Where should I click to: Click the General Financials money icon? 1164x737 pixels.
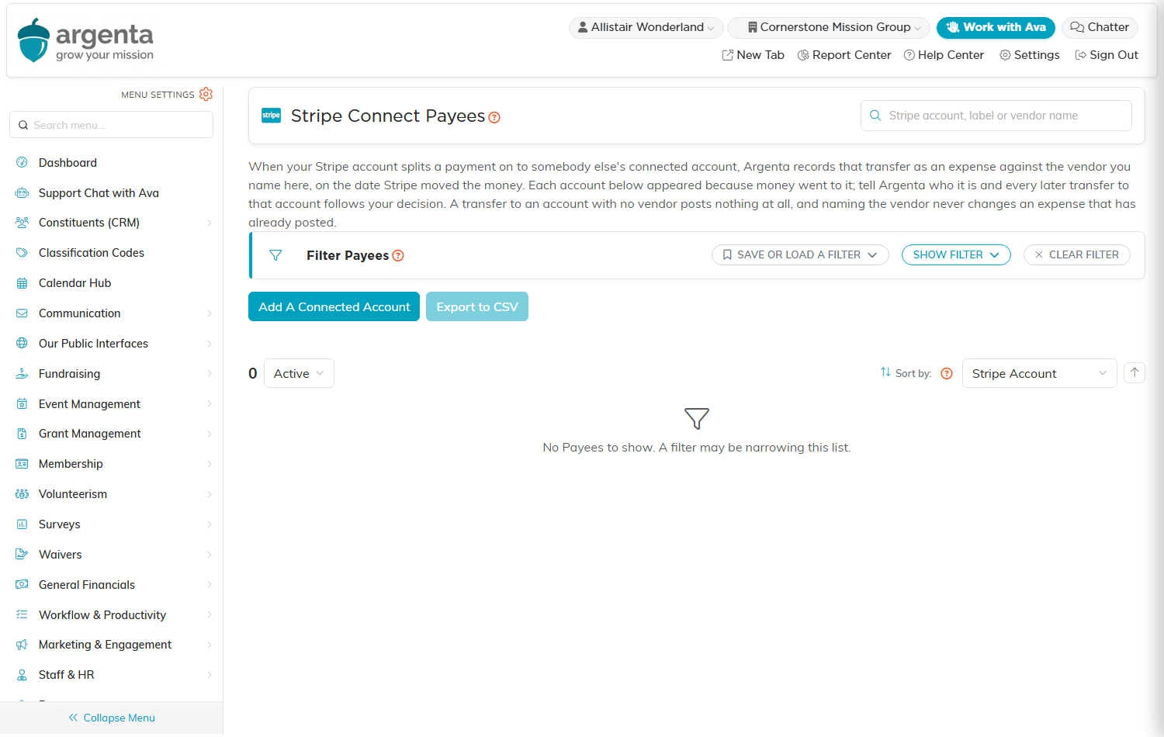pyautogui.click(x=22, y=585)
